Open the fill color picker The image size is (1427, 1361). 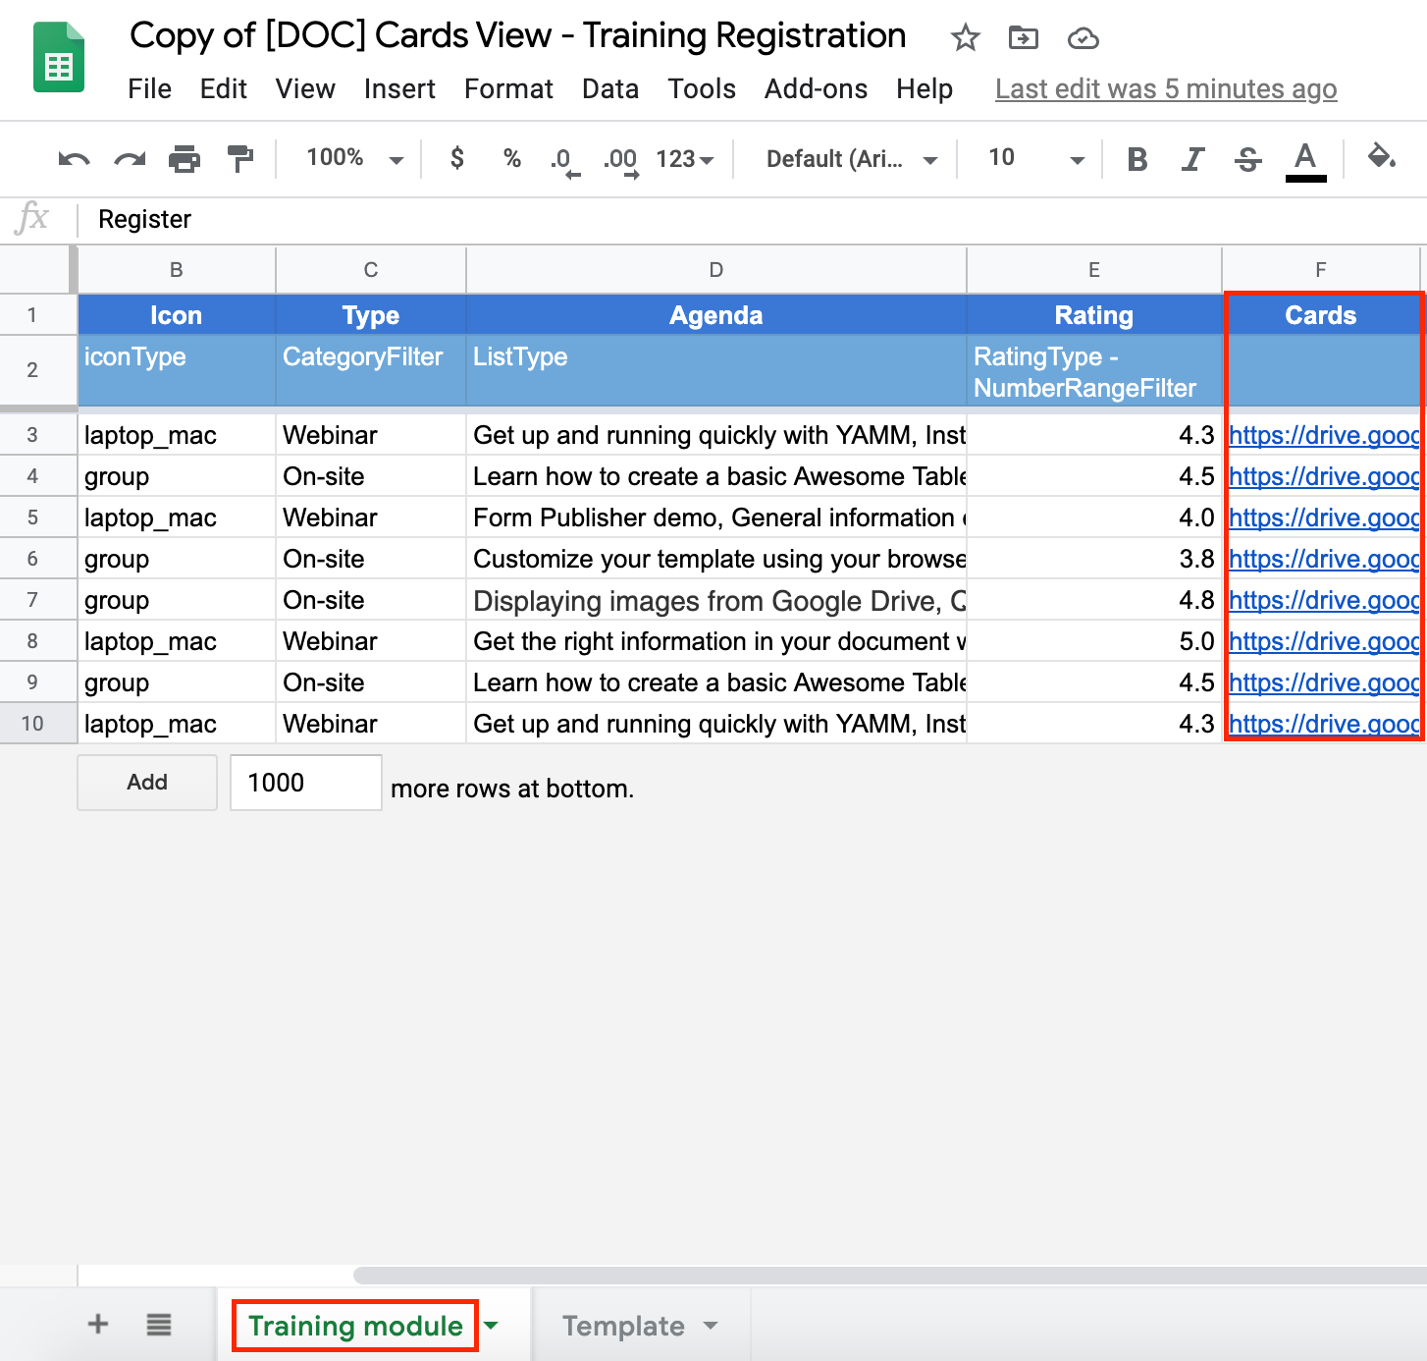(1382, 156)
